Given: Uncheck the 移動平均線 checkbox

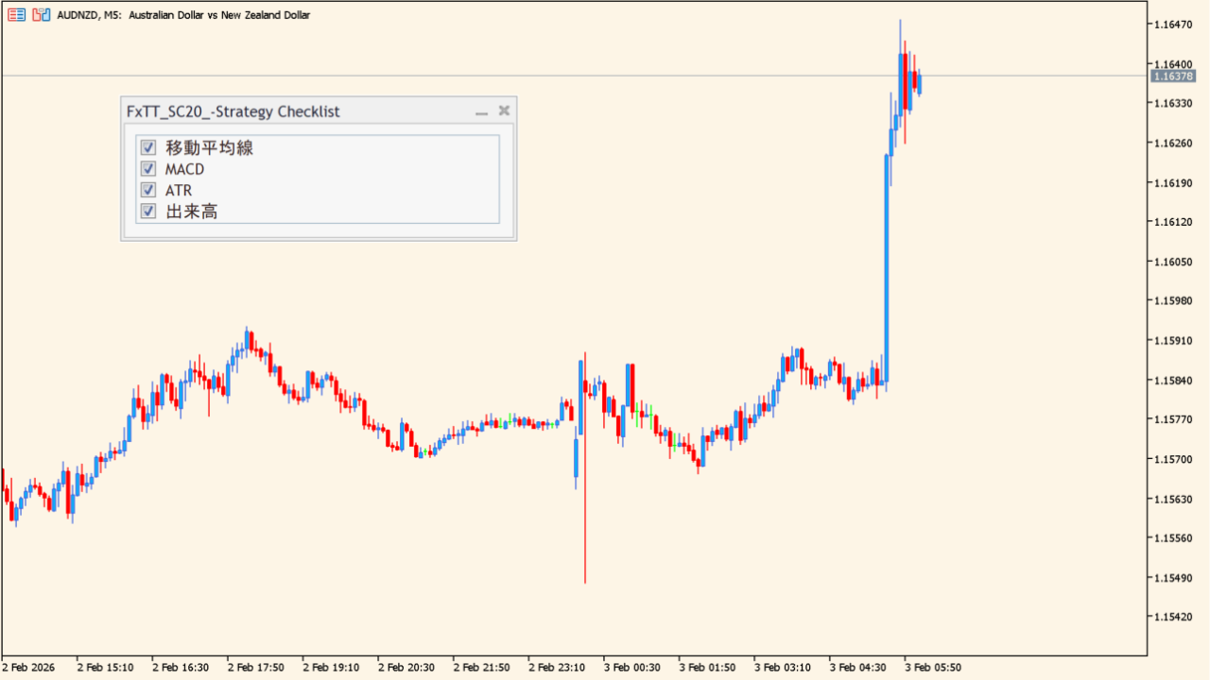Looking at the screenshot, I should 148,147.
